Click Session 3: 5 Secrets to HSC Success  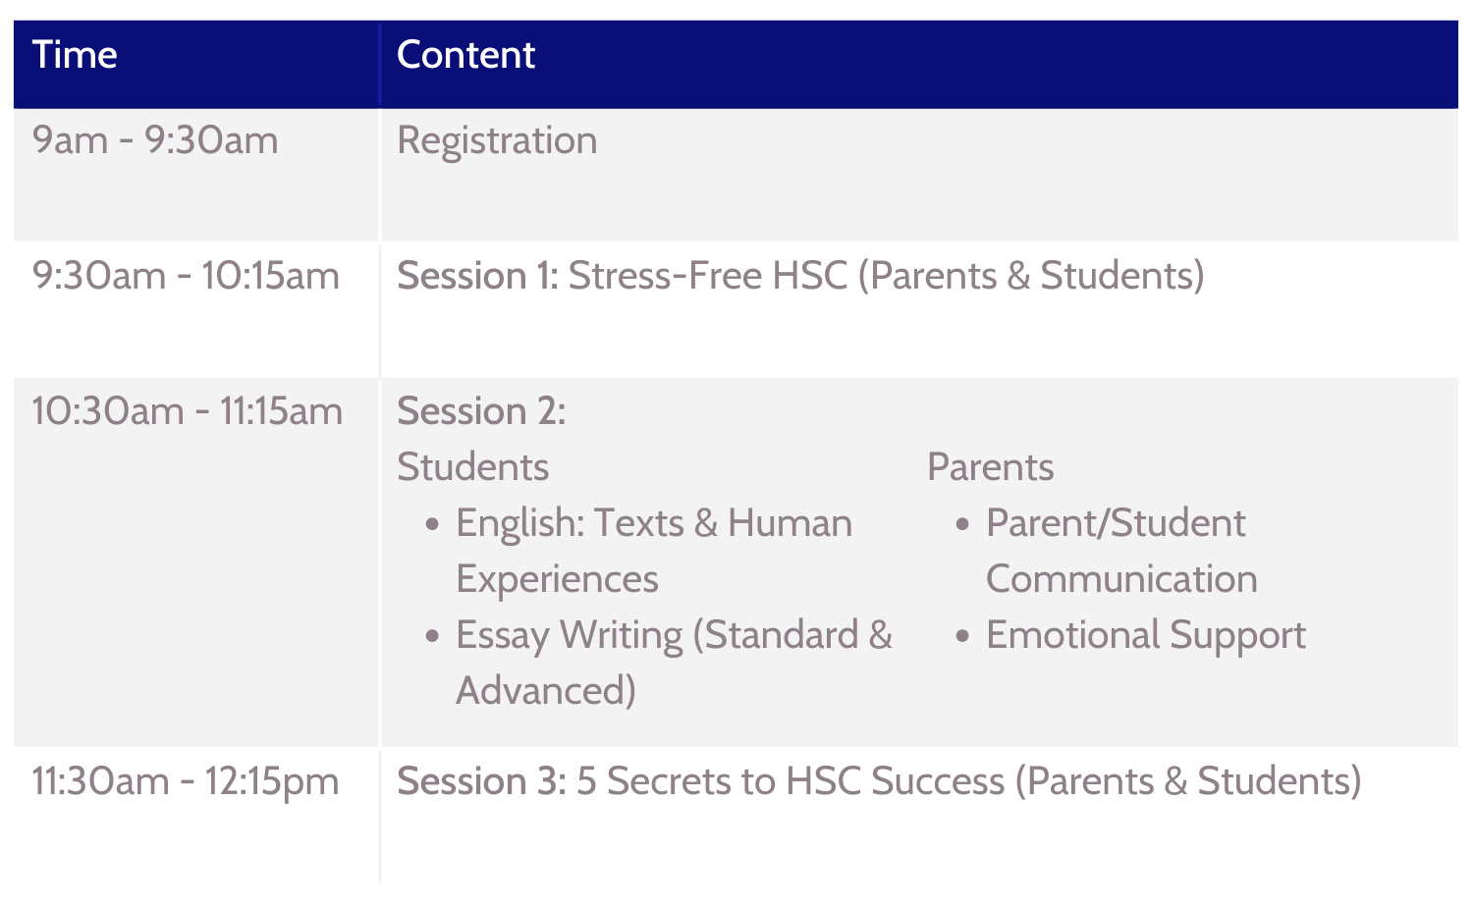[x=701, y=781]
